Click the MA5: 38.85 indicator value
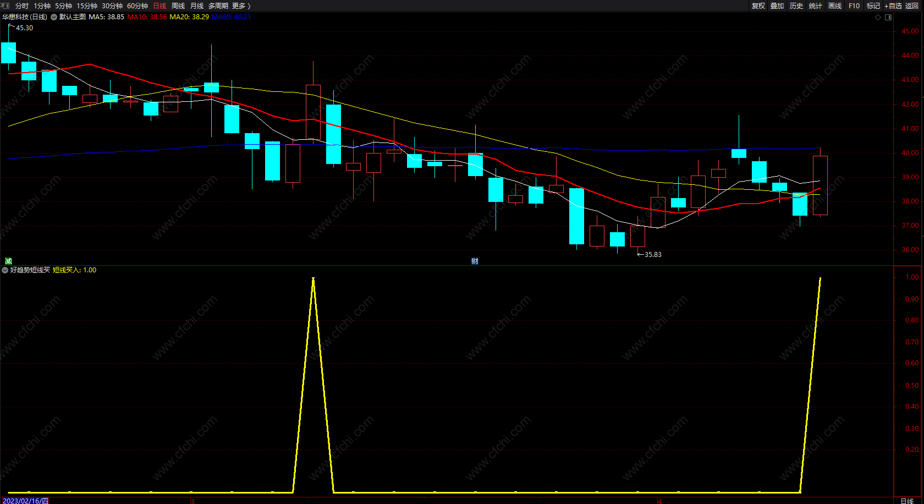This screenshot has height=504, width=924. pyautogui.click(x=106, y=17)
